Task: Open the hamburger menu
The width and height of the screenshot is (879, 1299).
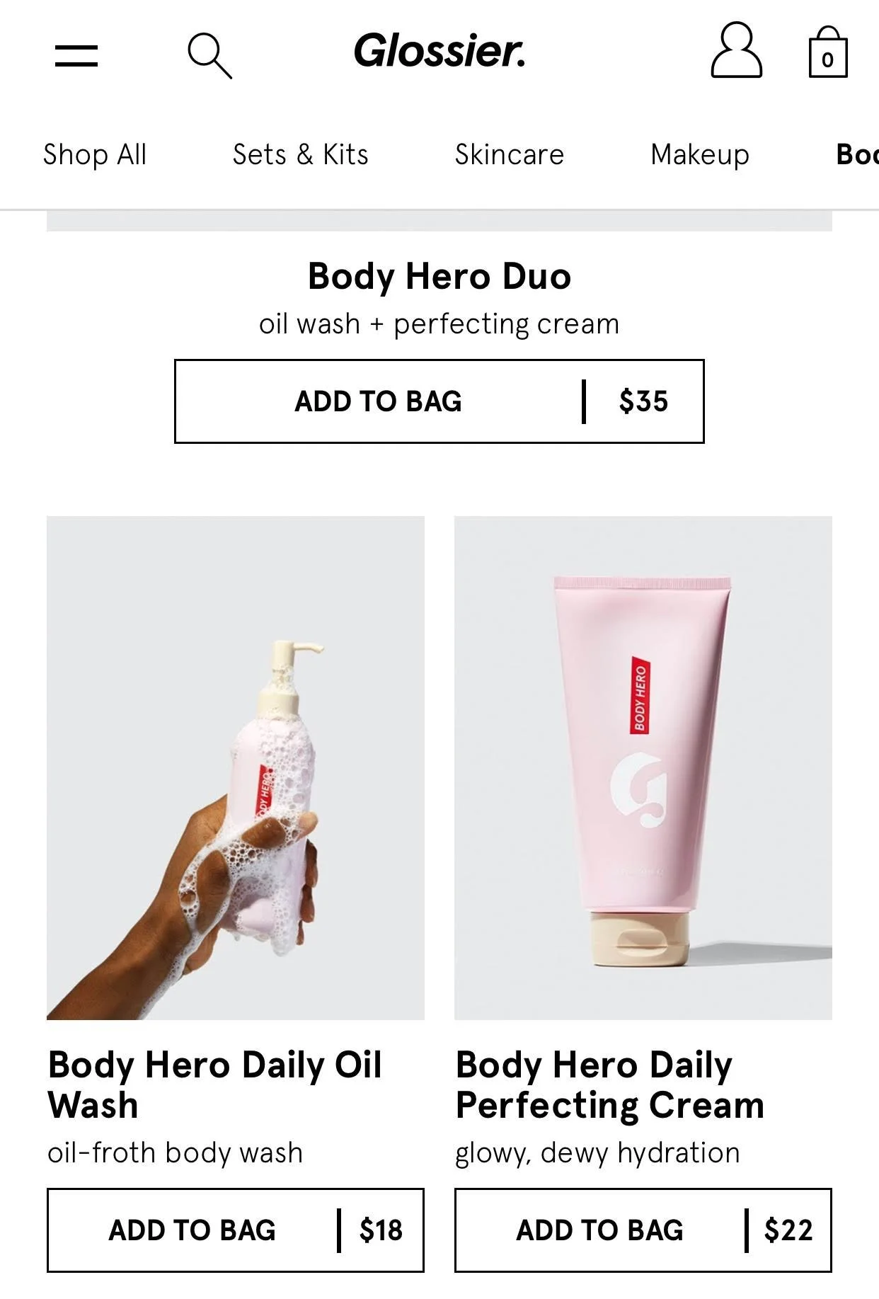Action: coord(76,55)
